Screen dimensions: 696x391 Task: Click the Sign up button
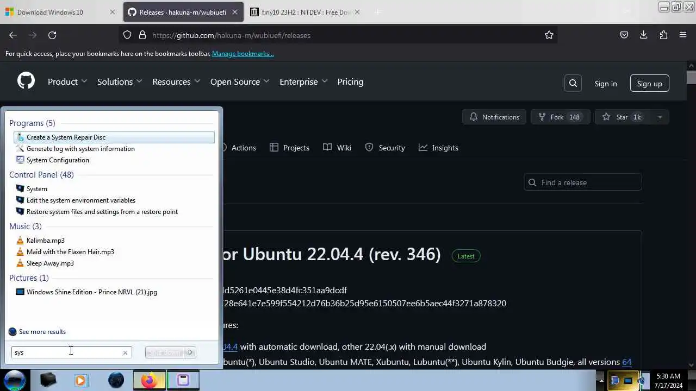pos(650,84)
